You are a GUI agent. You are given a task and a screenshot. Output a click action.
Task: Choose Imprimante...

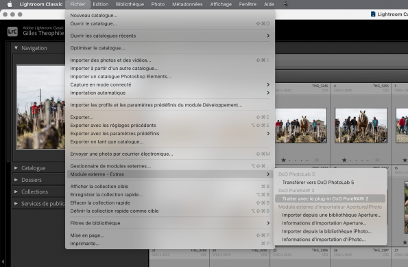pos(170,244)
